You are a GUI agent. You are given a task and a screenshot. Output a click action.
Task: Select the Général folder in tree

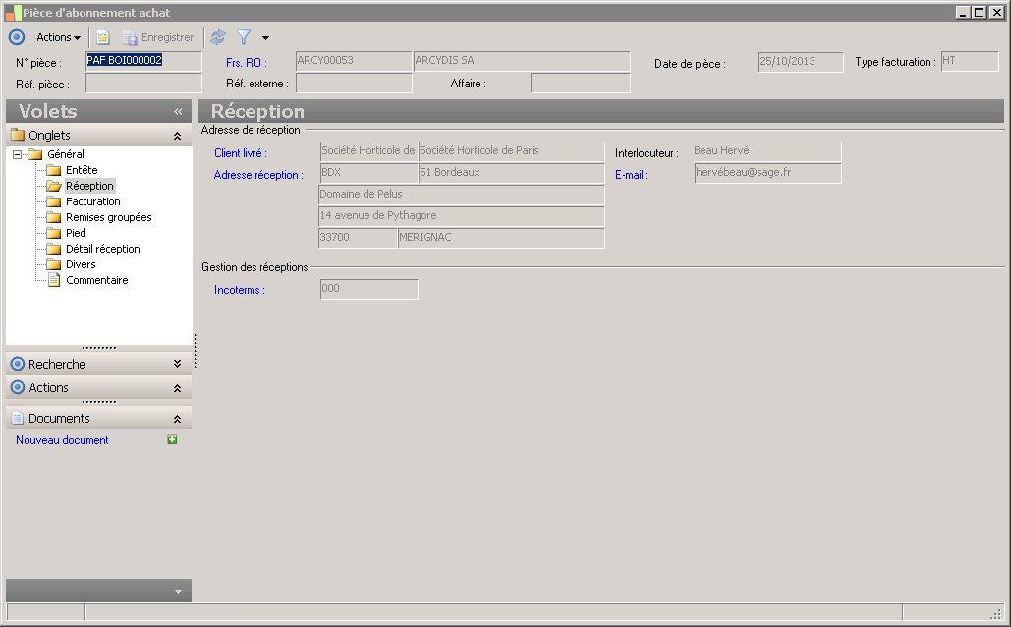point(65,154)
